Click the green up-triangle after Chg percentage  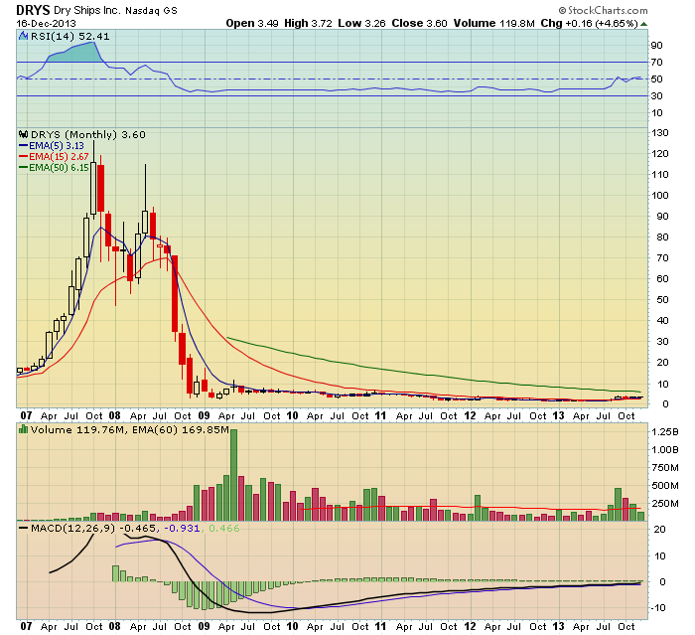click(643, 24)
